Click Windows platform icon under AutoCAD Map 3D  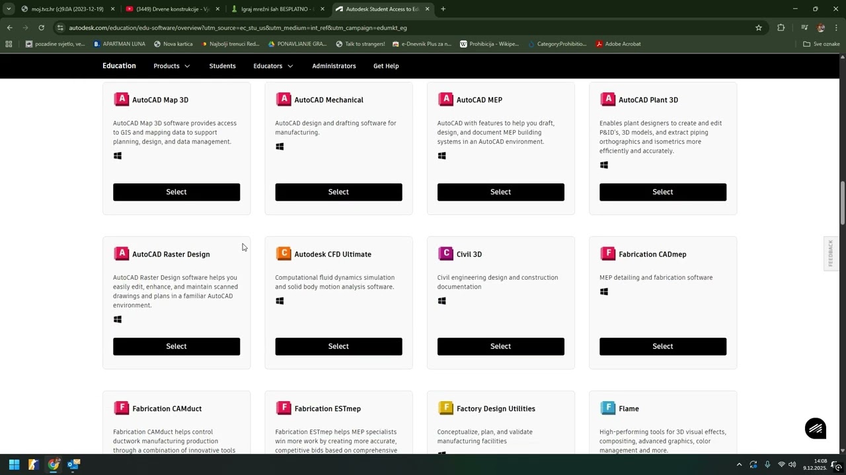[x=118, y=156]
